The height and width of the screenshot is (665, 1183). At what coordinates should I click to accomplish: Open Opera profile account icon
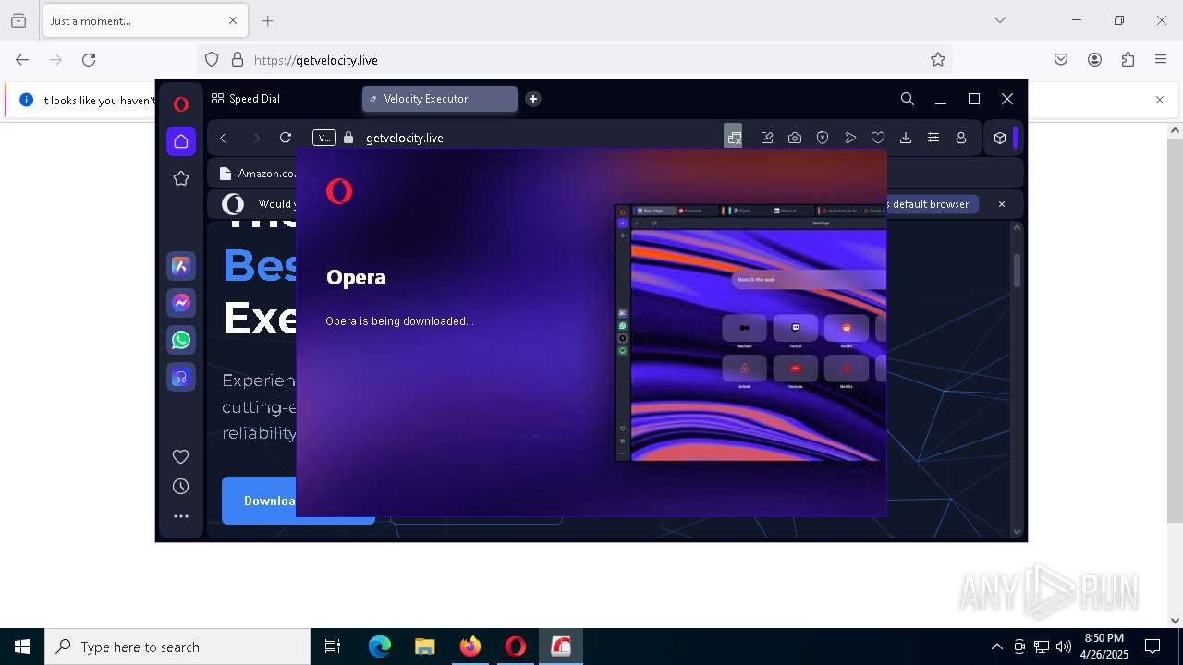[x=961, y=138]
